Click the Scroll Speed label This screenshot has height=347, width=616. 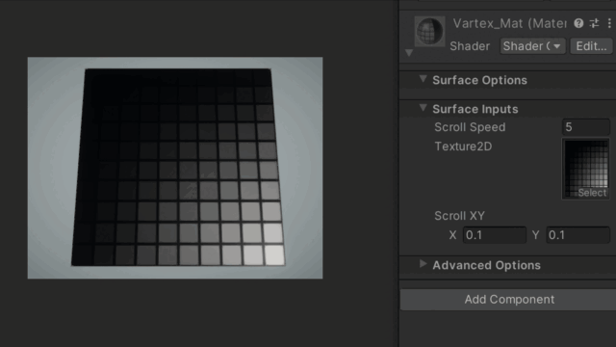click(x=470, y=127)
